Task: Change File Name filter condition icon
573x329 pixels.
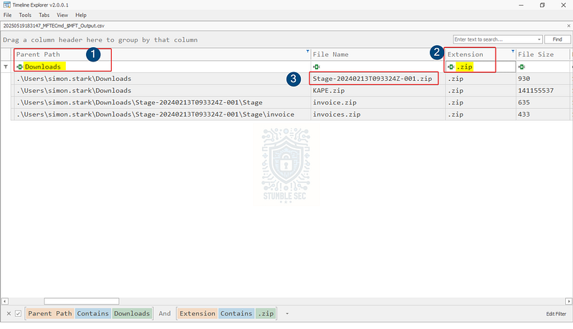Action: click(x=317, y=67)
